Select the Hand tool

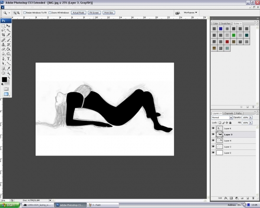click(x=3, y=73)
